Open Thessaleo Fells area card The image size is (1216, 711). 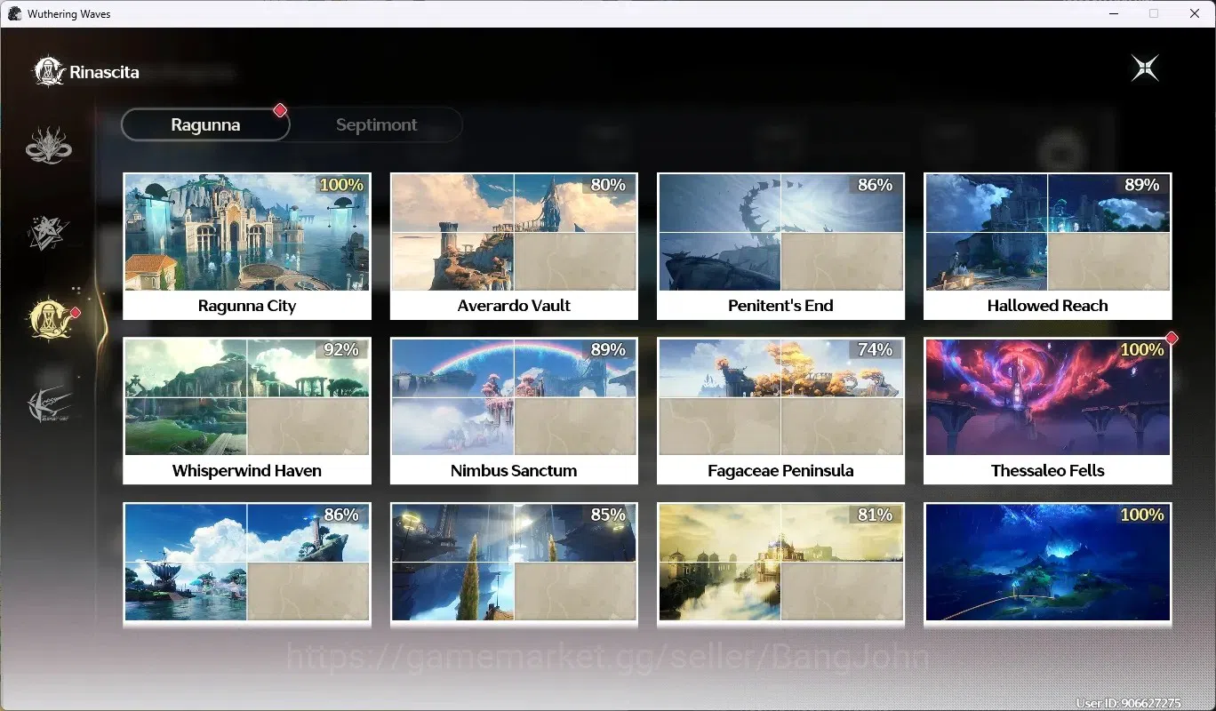pyautogui.click(x=1048, y=411)
